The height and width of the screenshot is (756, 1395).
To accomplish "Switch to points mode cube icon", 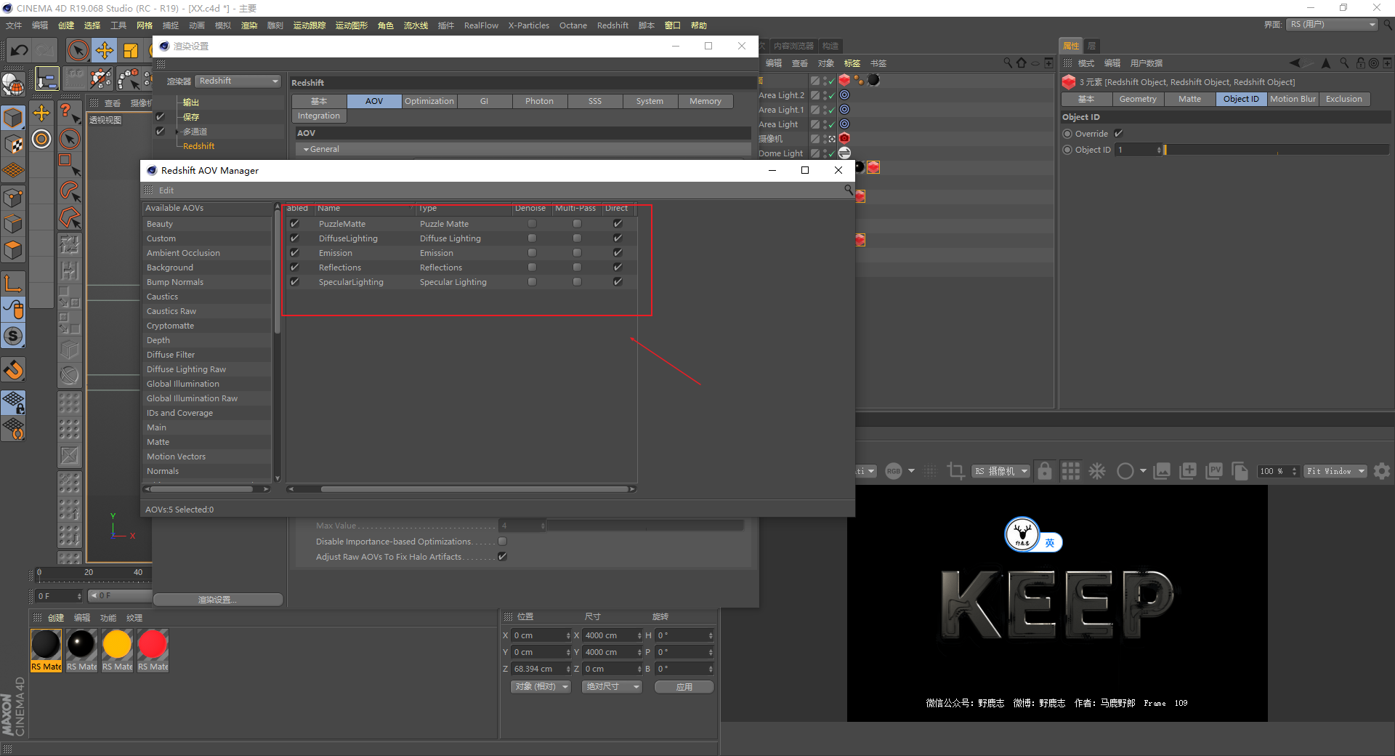I will [13, 197].
